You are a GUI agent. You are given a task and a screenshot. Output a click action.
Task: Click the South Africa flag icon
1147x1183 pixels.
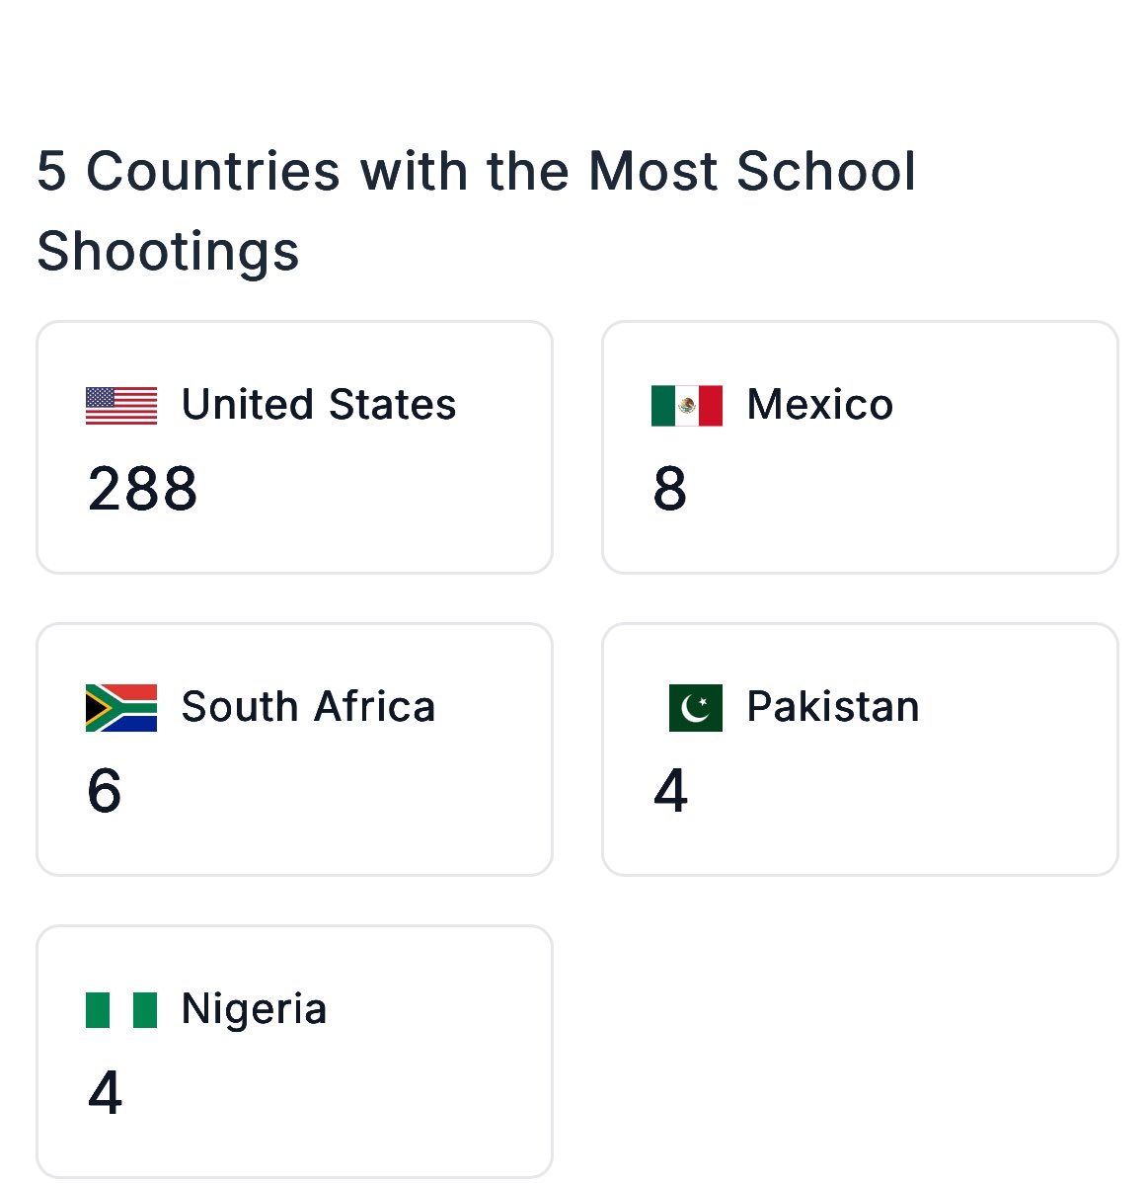121,708
